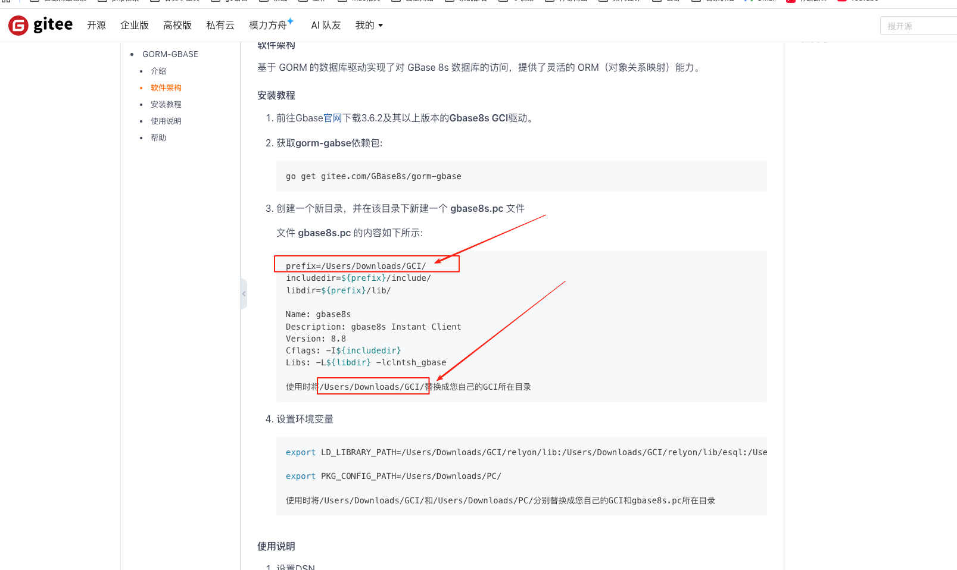957x570 pixels.
Task: Click the note ending GCI和gbase8s.pc所在目录
Action: (x=500, y=500)
